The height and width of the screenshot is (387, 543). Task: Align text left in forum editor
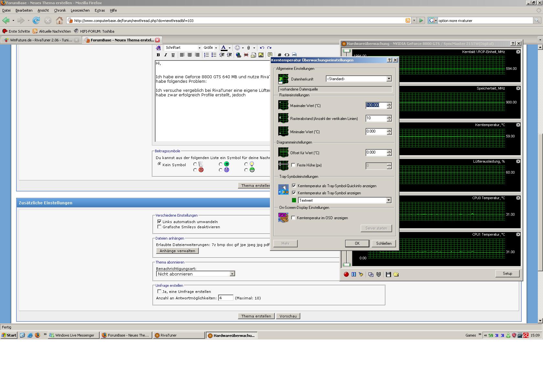point(182,55)
